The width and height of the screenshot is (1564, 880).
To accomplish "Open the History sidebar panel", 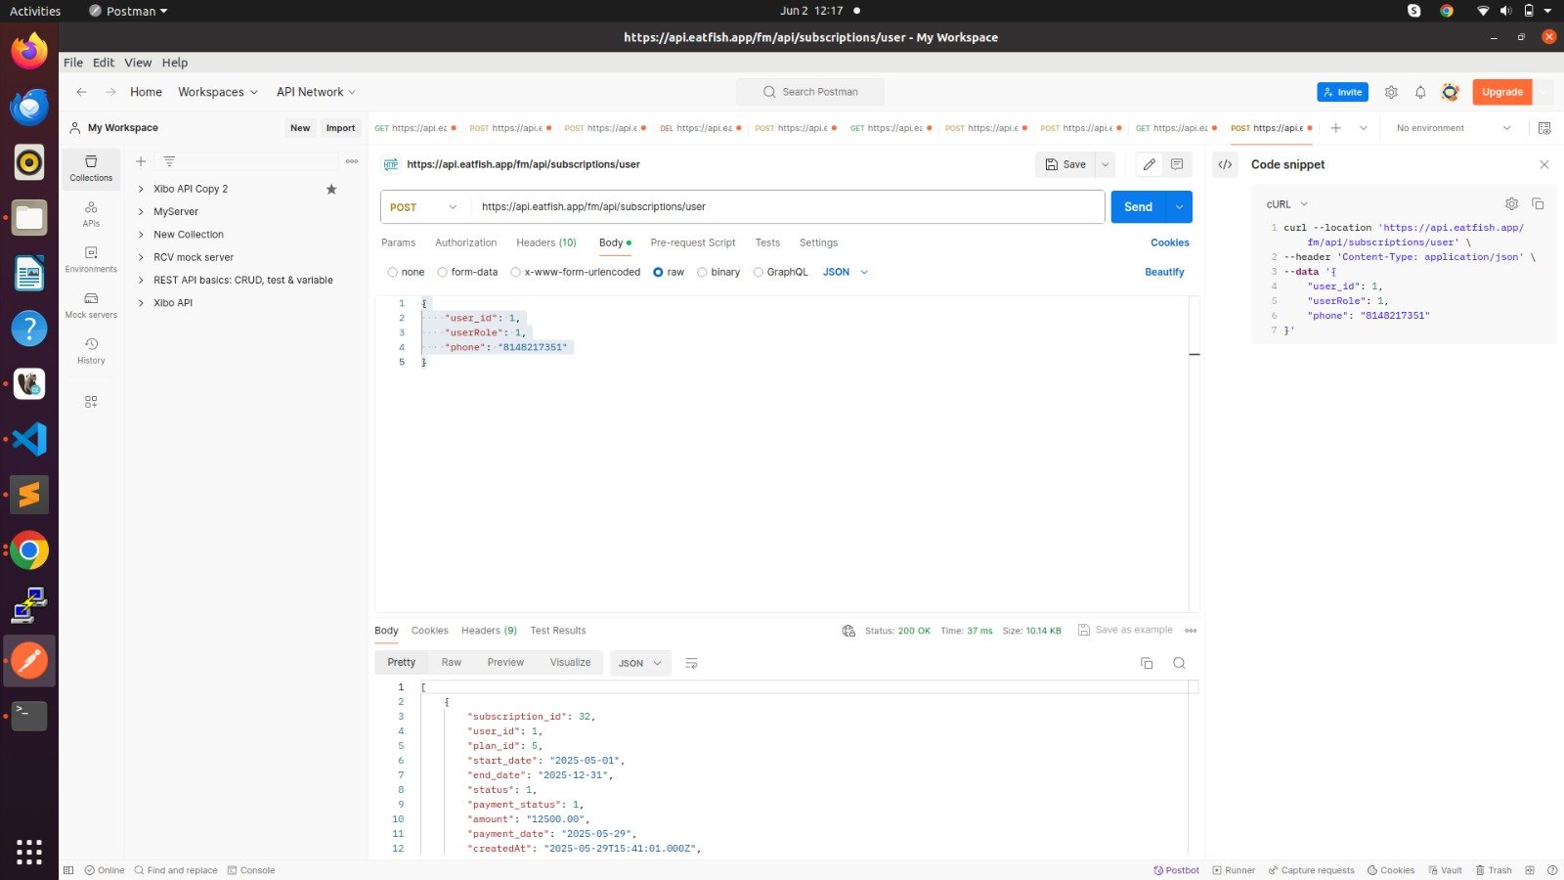I will click(x=91, y=350).
